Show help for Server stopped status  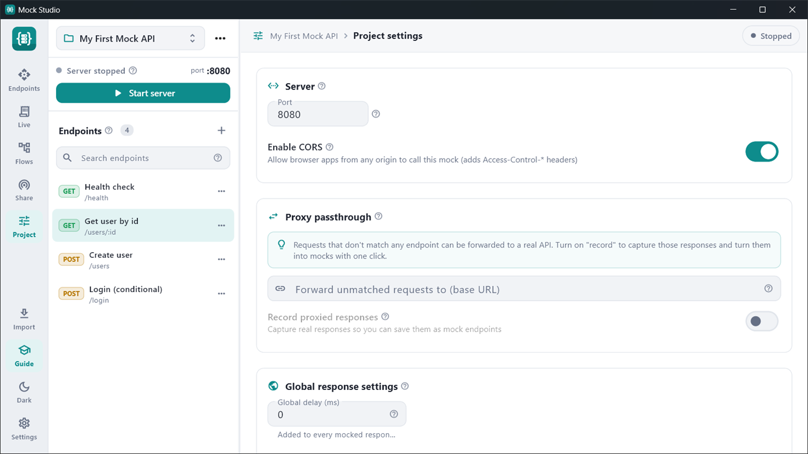[133, 70]
